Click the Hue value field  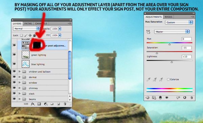tap(186, 39)
